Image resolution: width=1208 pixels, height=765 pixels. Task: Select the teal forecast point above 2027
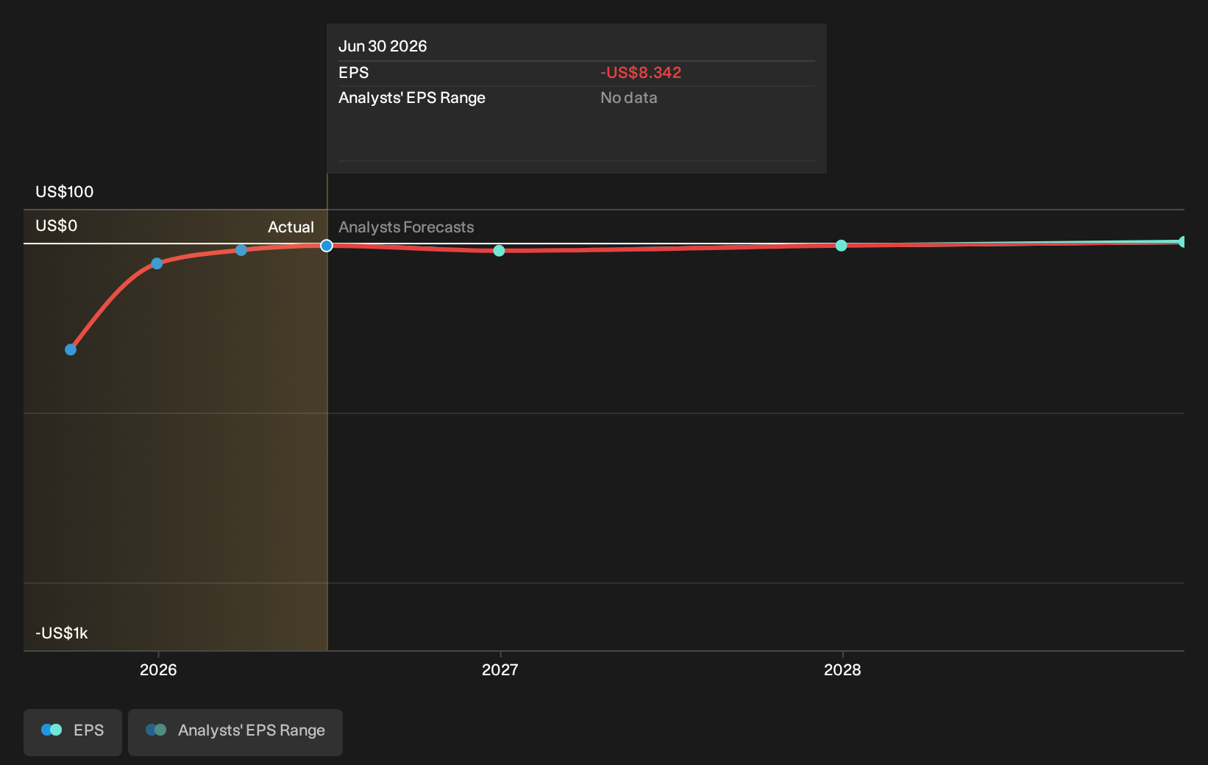click(499, 251)
